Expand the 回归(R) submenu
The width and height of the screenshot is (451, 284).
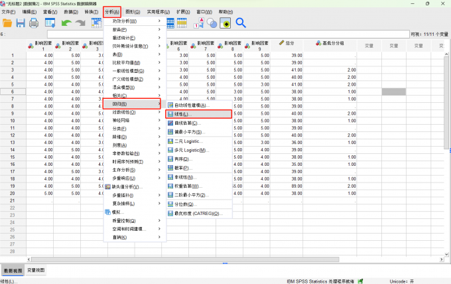(x=132, y=104)
